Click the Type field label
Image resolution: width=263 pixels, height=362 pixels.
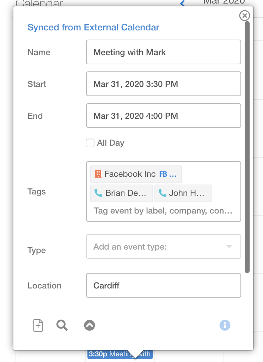(37, 250)
